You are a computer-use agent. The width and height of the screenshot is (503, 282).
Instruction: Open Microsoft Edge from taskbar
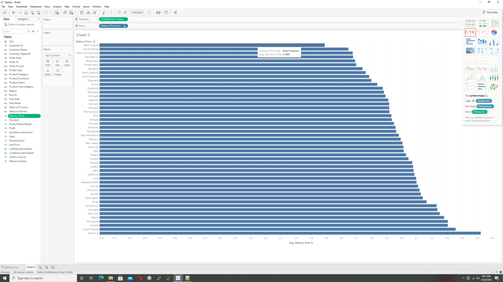click(101, 278)
